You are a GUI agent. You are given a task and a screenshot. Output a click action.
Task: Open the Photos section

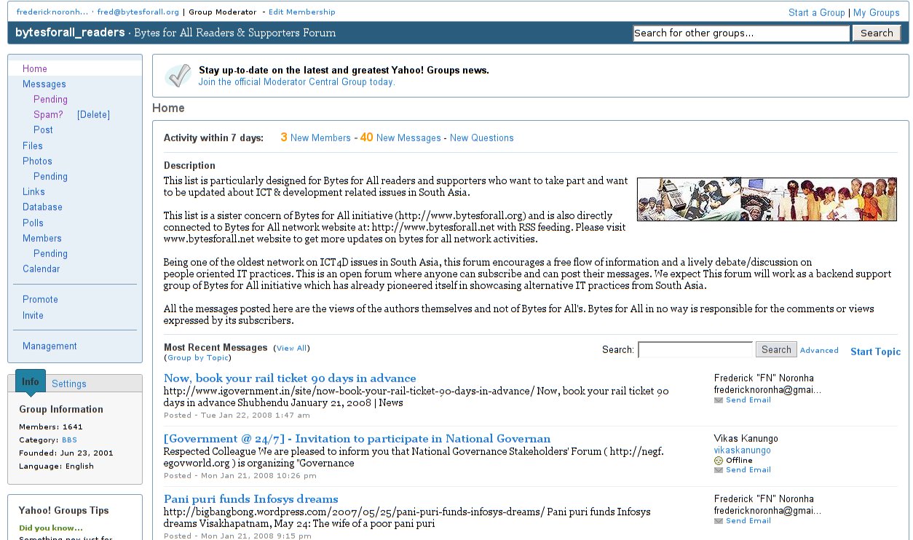point(37,161)
